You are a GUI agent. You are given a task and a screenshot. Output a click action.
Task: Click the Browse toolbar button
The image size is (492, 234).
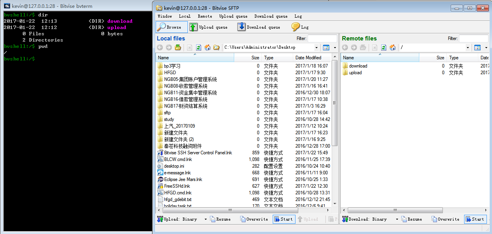pos(171,27)
